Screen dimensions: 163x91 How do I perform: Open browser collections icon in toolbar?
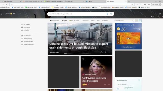[x=149, y=5]
